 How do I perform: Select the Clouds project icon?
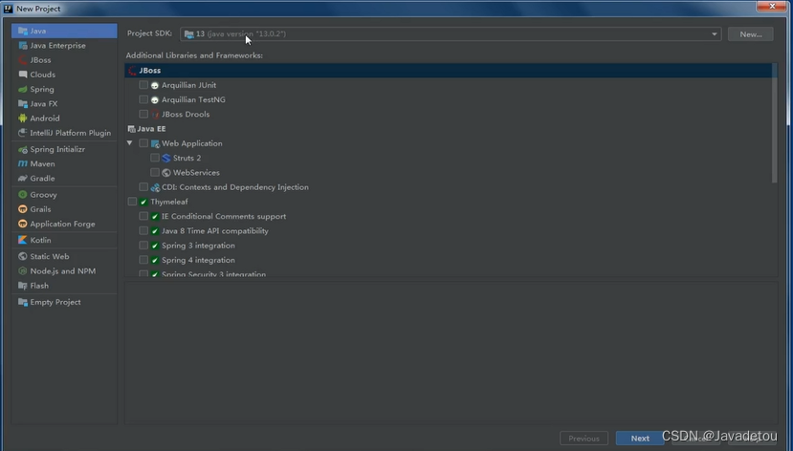click(23, 75)
